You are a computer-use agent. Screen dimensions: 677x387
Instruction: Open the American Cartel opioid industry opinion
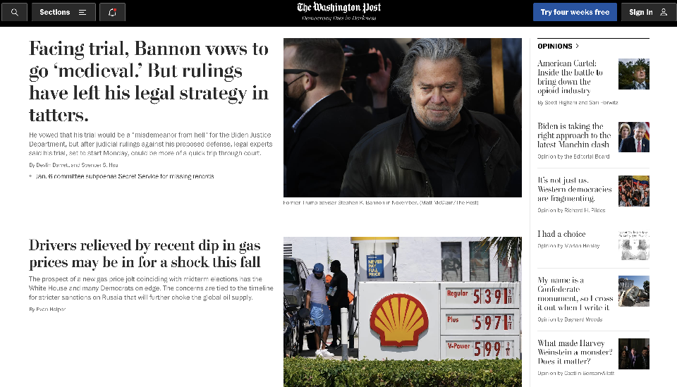click(x=570, y=77)
